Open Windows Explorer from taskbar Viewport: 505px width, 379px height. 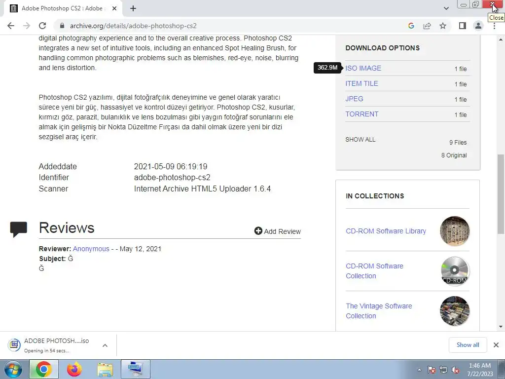[105, 369]
